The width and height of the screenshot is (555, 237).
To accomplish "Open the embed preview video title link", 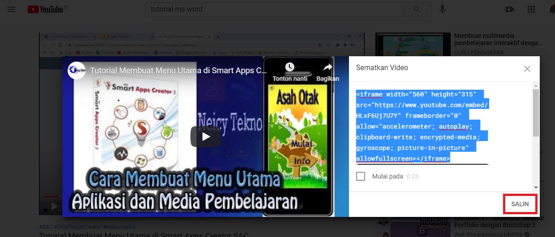I will (x=178, y=71).
